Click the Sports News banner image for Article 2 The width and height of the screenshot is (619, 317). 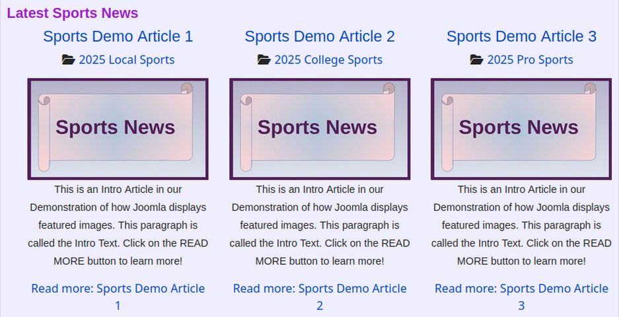coord(320,129)
